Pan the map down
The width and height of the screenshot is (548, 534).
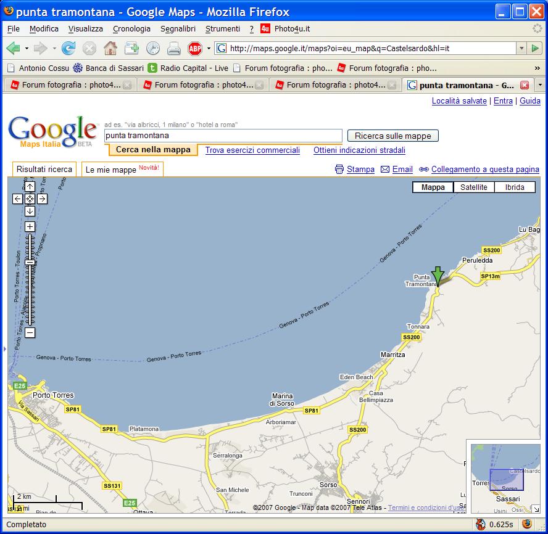[x=30, y=211]
